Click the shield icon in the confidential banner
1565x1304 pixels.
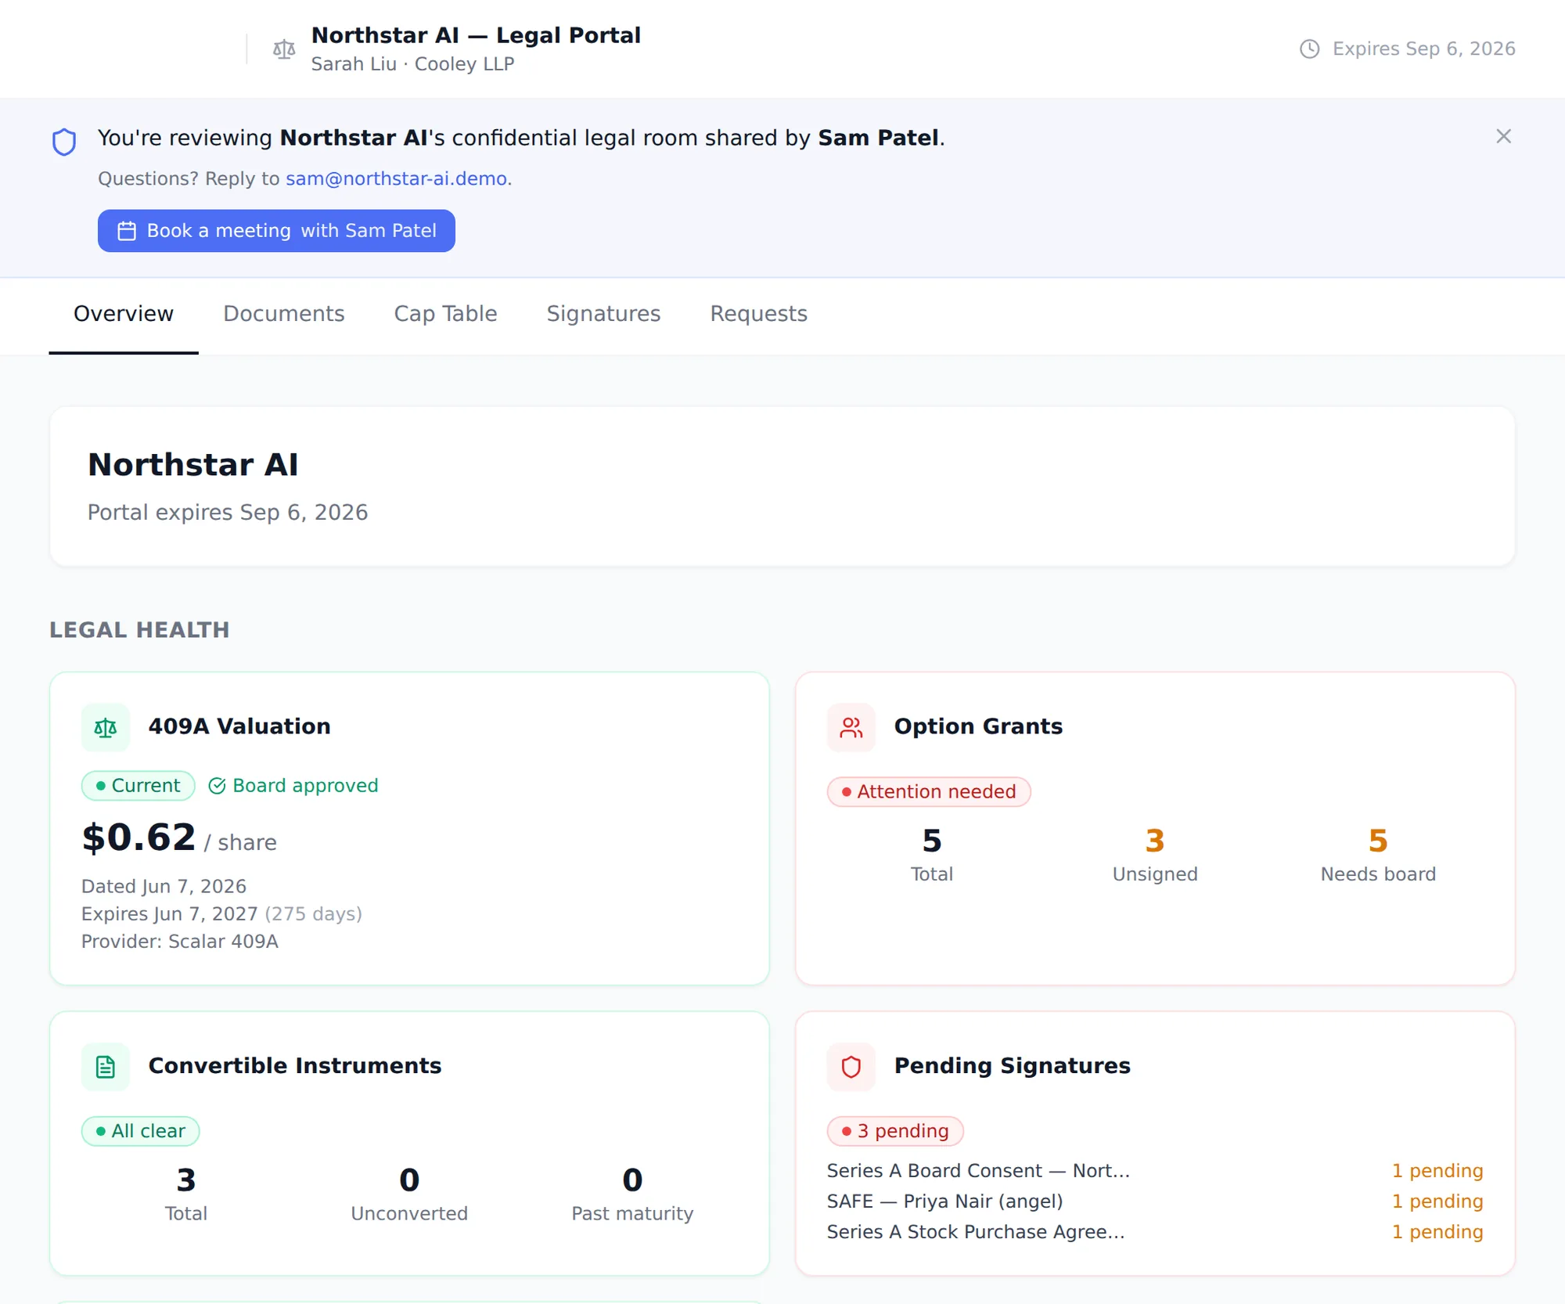point(64,142)
